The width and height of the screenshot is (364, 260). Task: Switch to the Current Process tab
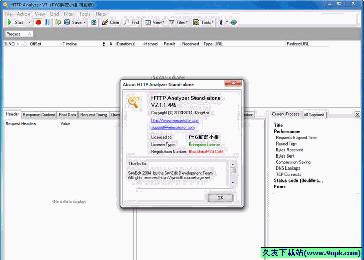click(286, 114)
